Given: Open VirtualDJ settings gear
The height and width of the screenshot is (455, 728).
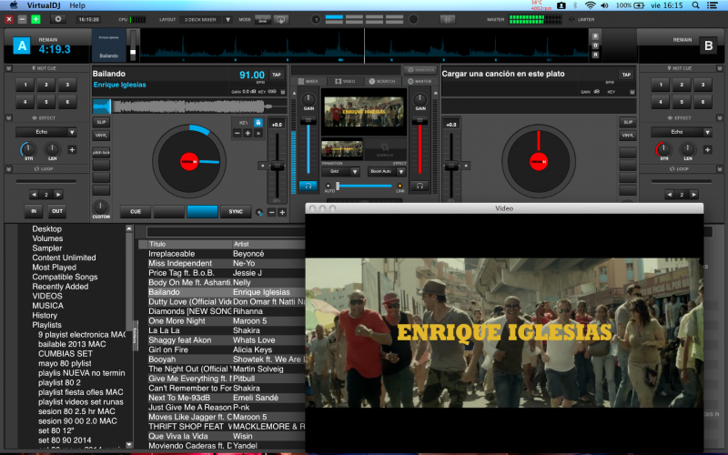Looking at the screenshot, I should click(x=58, y=19).
